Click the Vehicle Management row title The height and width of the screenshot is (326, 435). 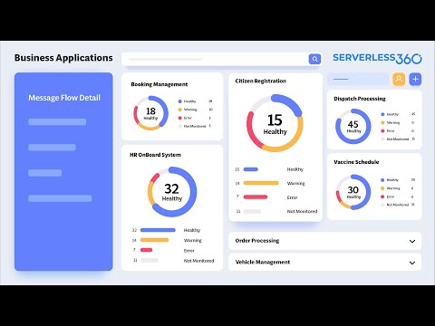click(x=263, y=262)
